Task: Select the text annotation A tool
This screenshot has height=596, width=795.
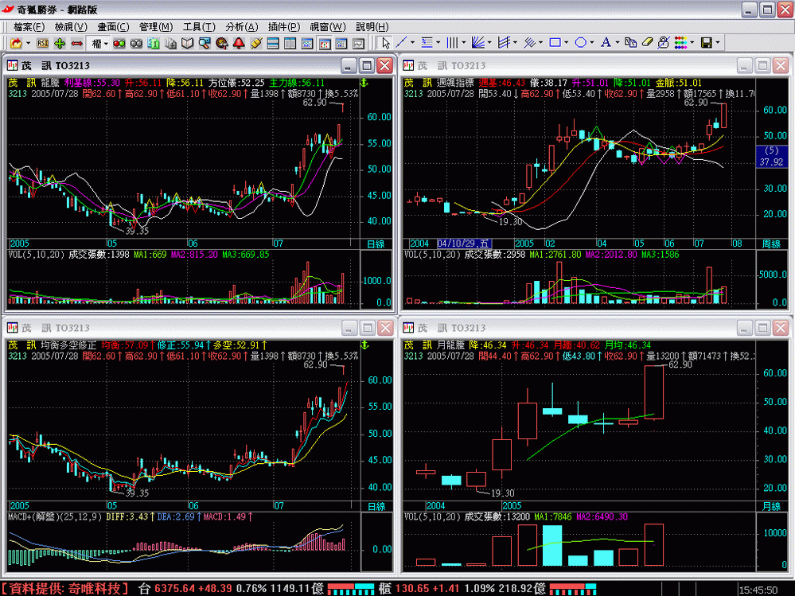Action: point(606,43)
